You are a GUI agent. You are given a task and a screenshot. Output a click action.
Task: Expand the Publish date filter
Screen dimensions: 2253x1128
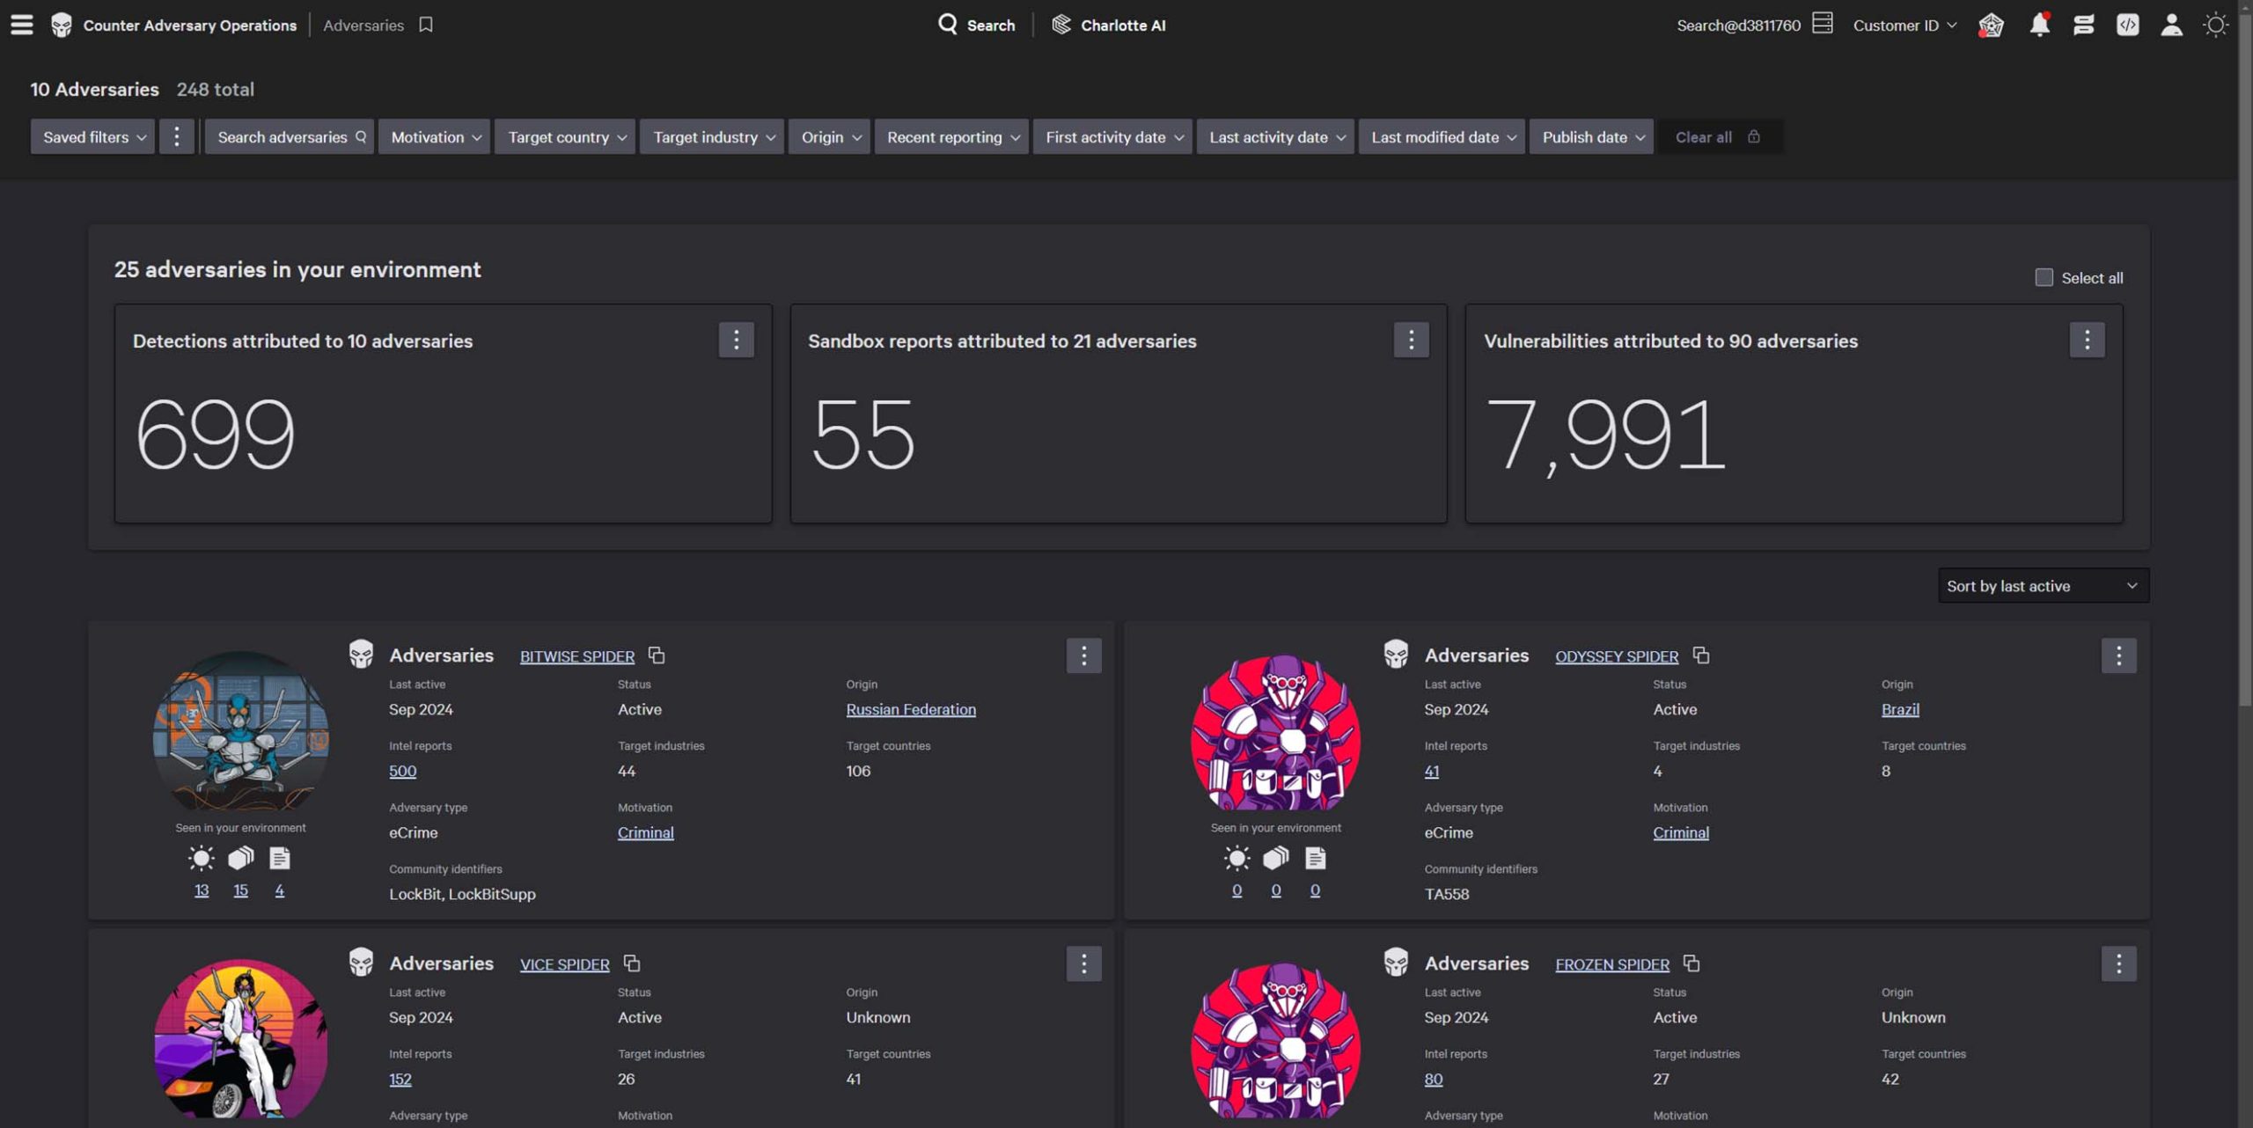coord(1591,136)
